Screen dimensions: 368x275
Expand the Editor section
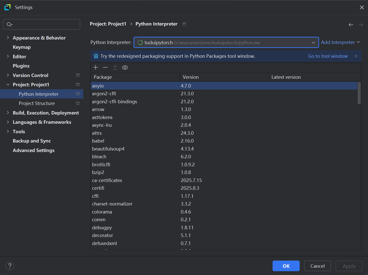pos(8,56)
